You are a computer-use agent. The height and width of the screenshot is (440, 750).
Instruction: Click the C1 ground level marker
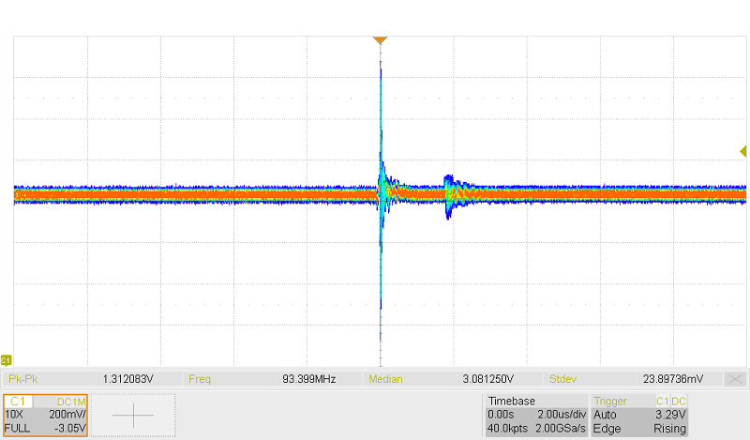pyautogui.click(x=6, y=360)
